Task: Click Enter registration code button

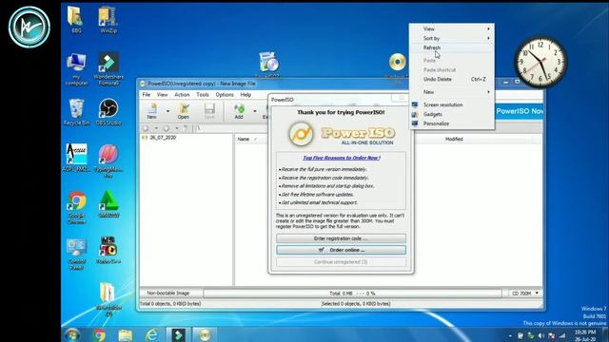Action: [341, 238]
